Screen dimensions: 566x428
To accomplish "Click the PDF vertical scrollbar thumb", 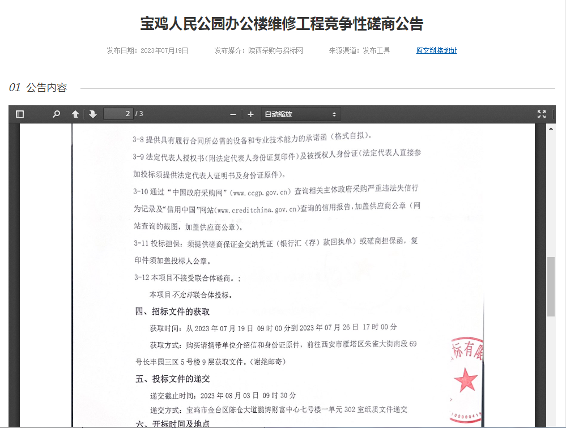I will 551,286.
